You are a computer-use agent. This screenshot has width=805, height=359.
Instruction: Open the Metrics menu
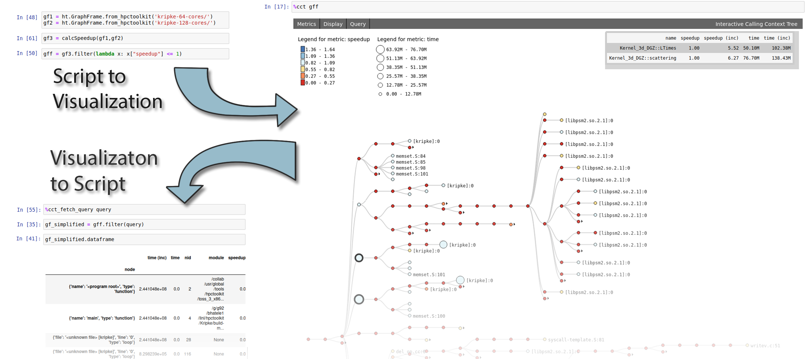tap(306, 24)
